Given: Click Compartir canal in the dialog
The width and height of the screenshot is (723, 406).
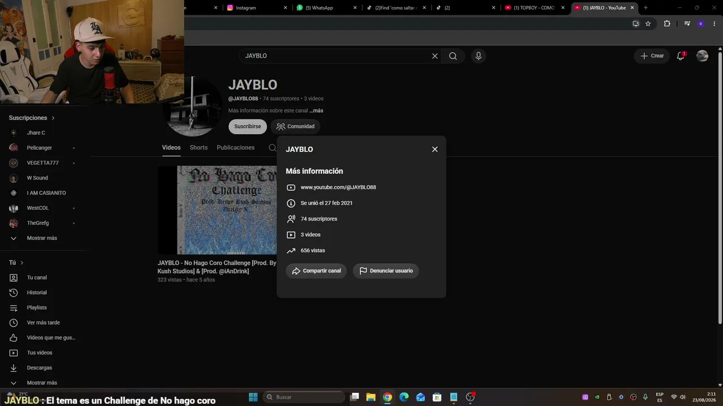Looking at the screenshot, I should [x=316, y=271].
